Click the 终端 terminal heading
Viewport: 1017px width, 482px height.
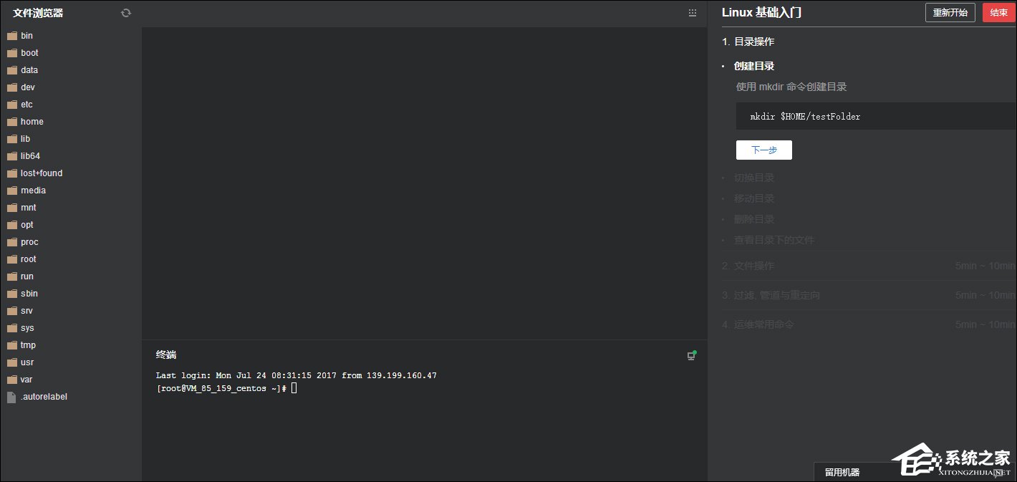pos(166,355)
